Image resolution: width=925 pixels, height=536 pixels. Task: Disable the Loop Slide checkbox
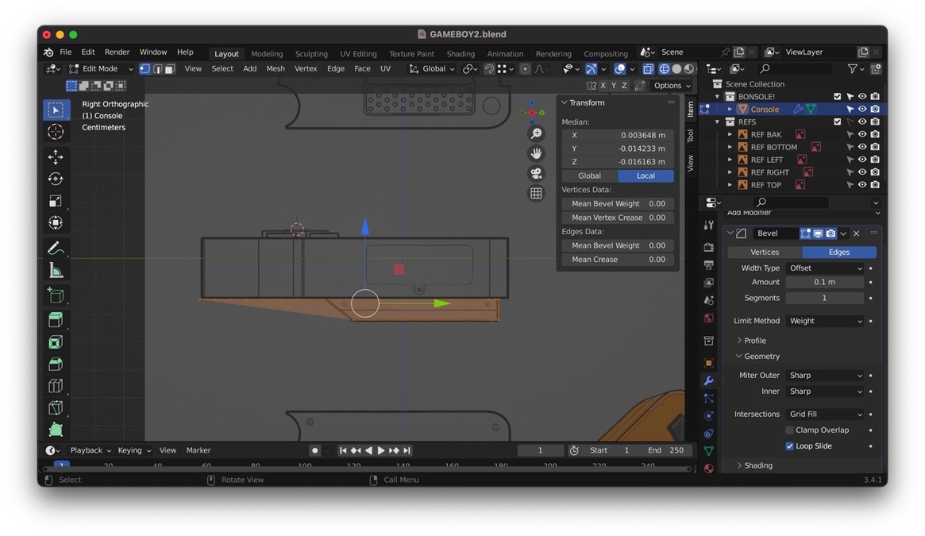789,446
